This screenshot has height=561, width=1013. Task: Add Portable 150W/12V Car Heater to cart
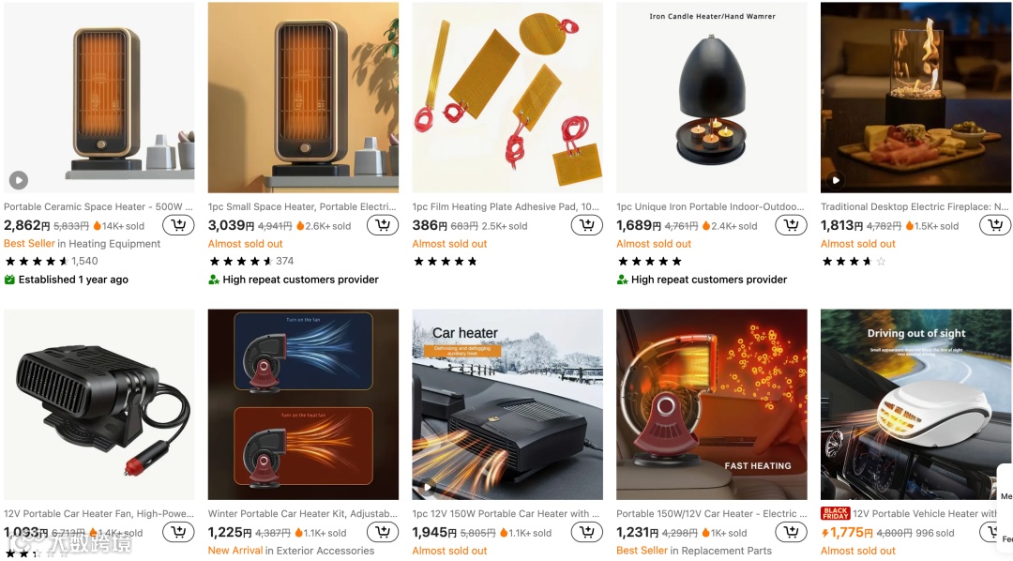point(791,533)
